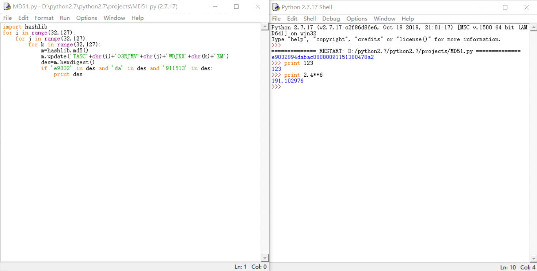
Task: Click 'Ln: 1' in editor status bar
Action: tap(240, 267)
